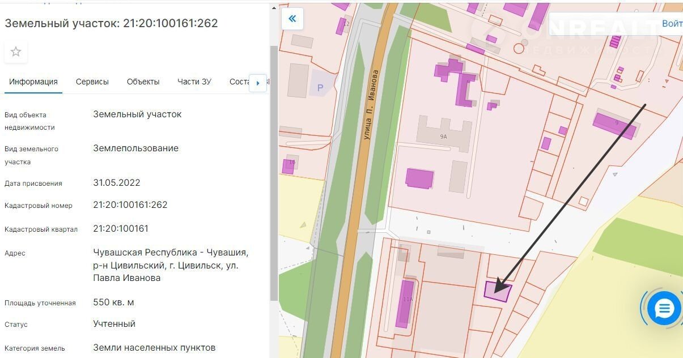Click the circle symbol near top of map
Viewport: 683px width, 358px height.
click(518, 49)
